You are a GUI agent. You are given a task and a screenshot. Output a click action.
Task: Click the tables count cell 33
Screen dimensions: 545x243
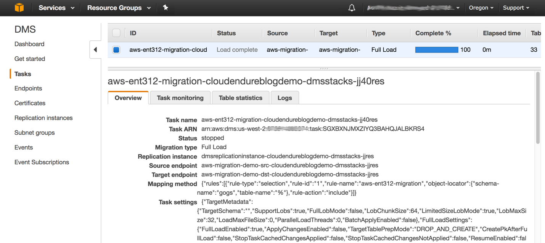pyautogui.click(x=534, y=50)
